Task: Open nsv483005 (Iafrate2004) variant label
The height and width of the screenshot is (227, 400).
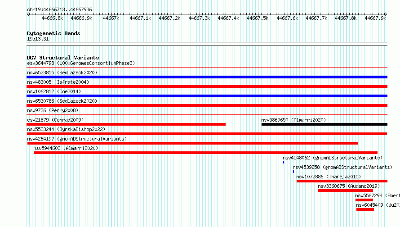Action: (x=58, y=82)
